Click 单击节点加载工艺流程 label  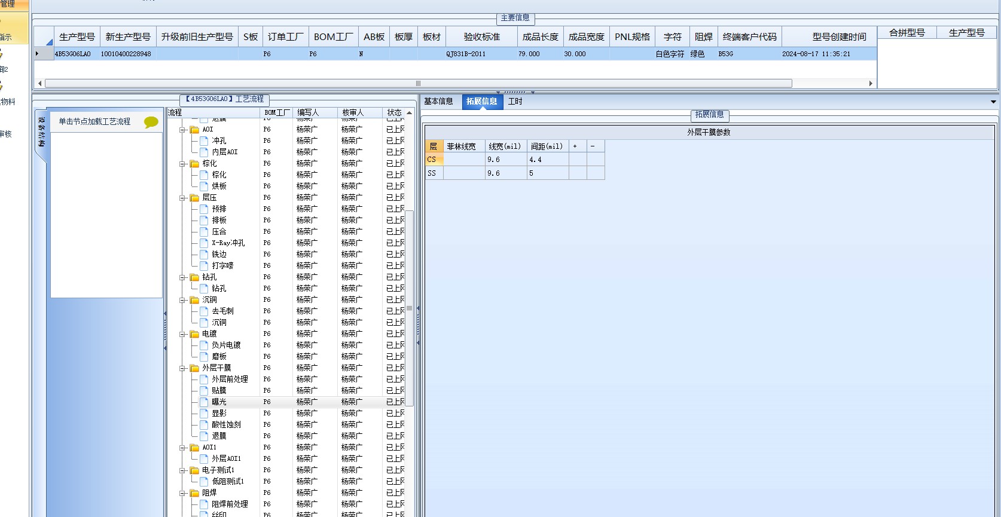(94, 121)
